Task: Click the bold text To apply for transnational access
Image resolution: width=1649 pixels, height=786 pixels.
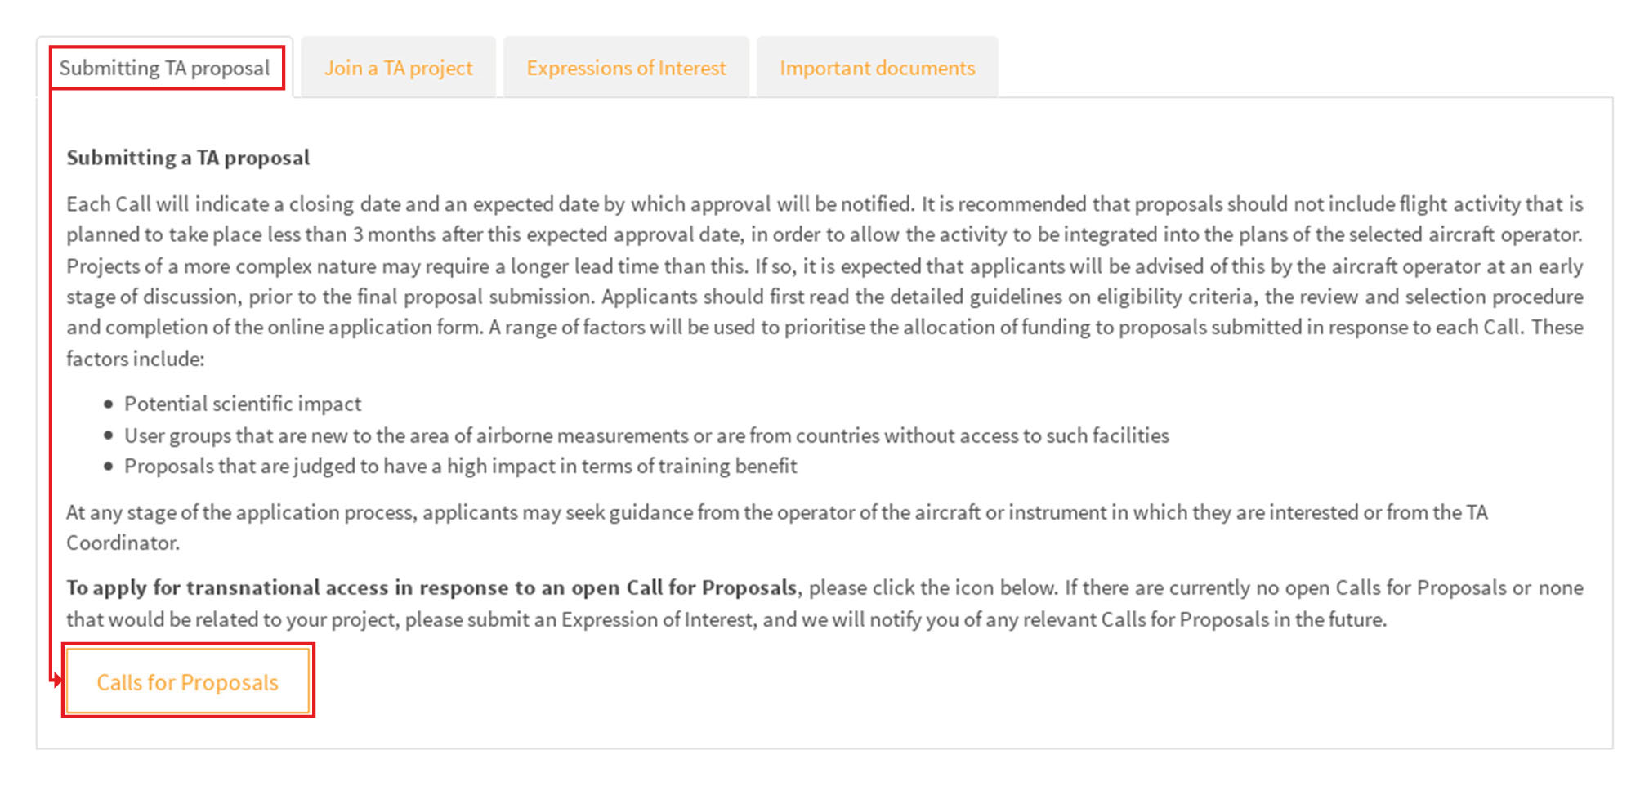Action: point(431,588)
